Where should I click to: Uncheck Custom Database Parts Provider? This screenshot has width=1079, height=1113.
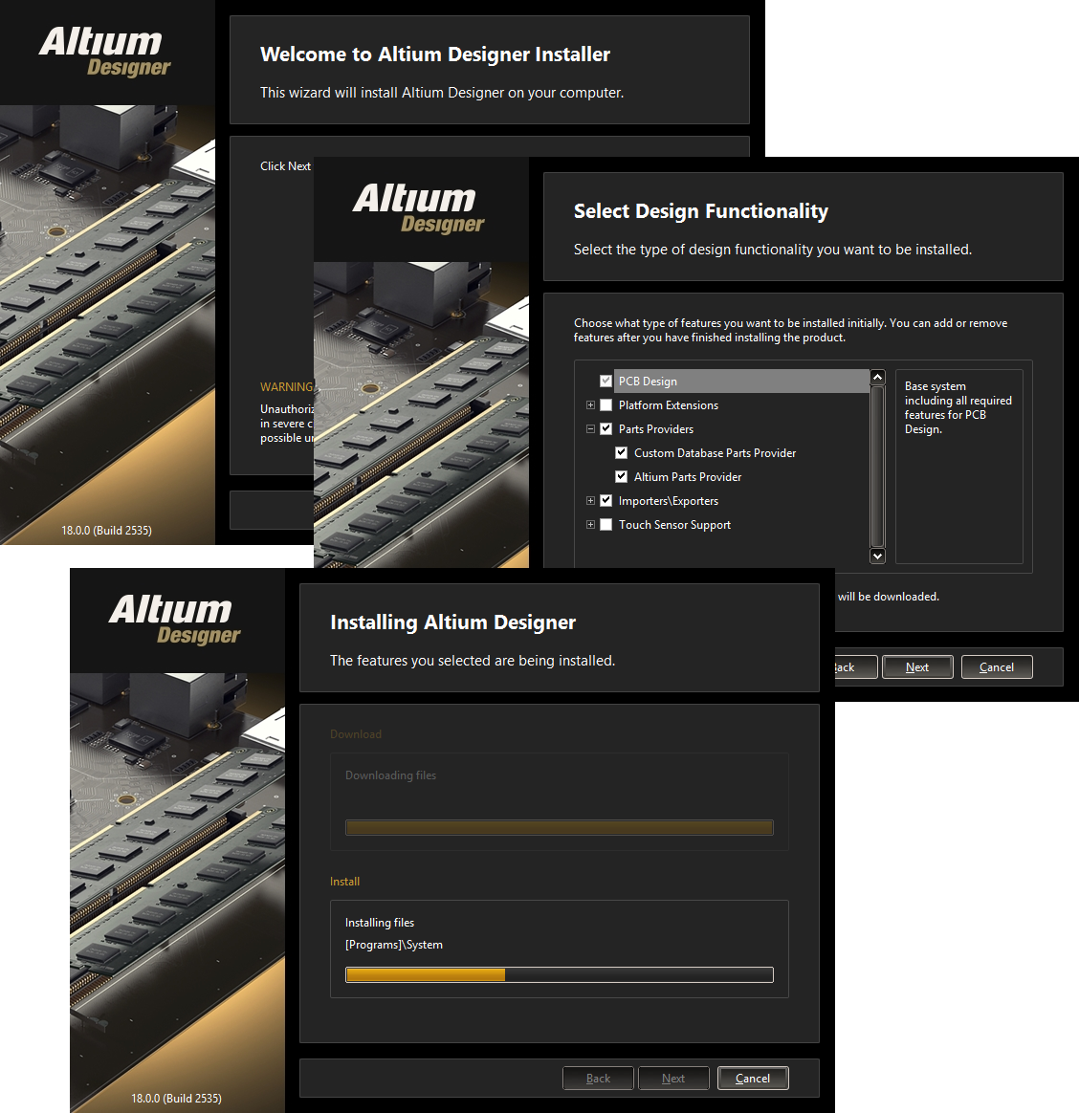pyautogui.click(x=621, y=453)
